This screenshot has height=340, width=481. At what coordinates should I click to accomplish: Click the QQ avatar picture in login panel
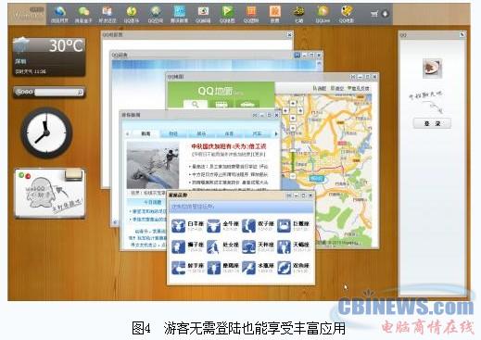[x=432, y=68]
